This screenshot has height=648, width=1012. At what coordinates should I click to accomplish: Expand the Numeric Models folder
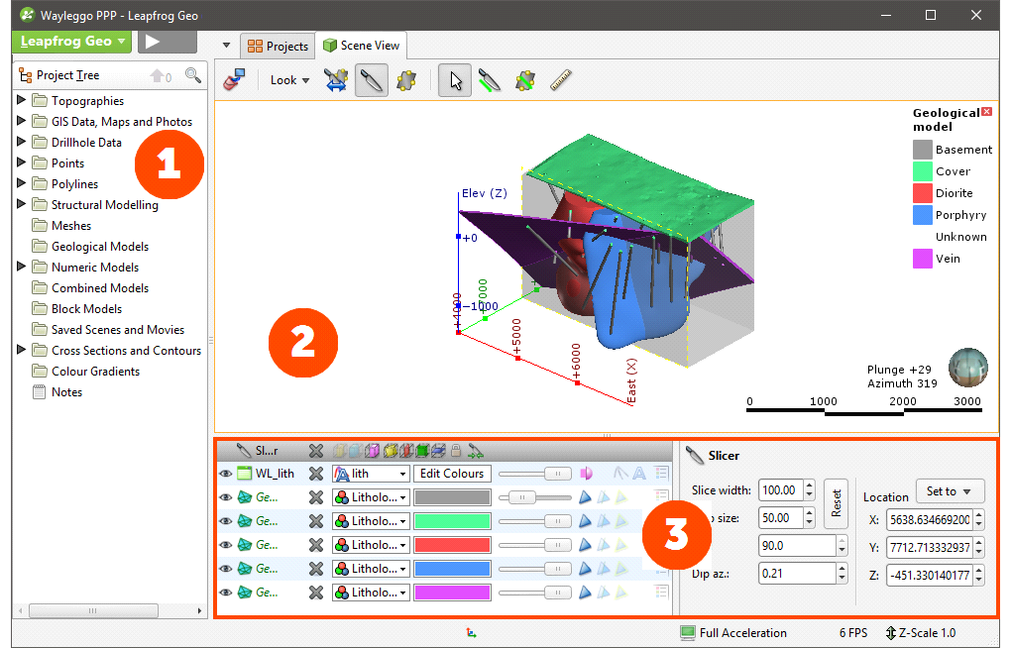pos(21,267)
